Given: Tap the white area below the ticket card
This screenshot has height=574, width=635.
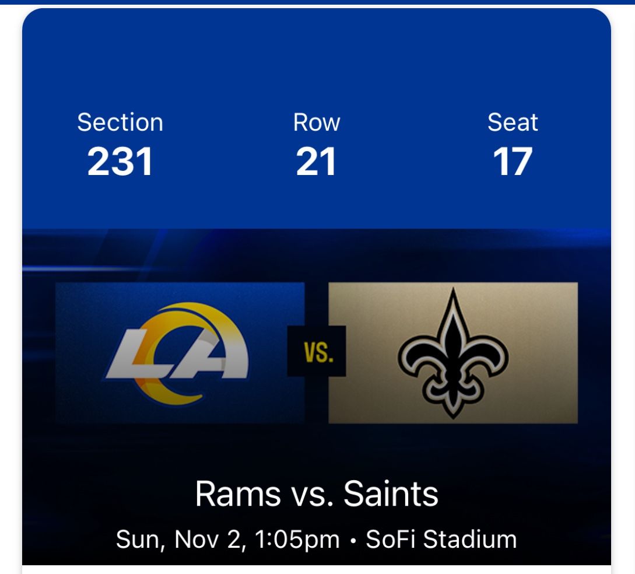Looking at the screenshot, I should click(x=317, y=570).
